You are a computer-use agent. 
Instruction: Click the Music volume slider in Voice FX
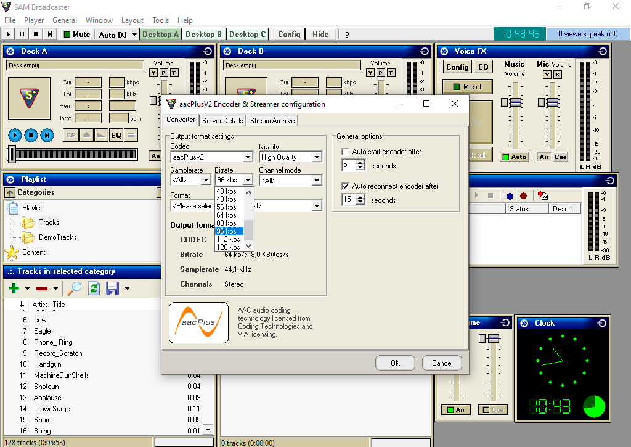point(515,102)
